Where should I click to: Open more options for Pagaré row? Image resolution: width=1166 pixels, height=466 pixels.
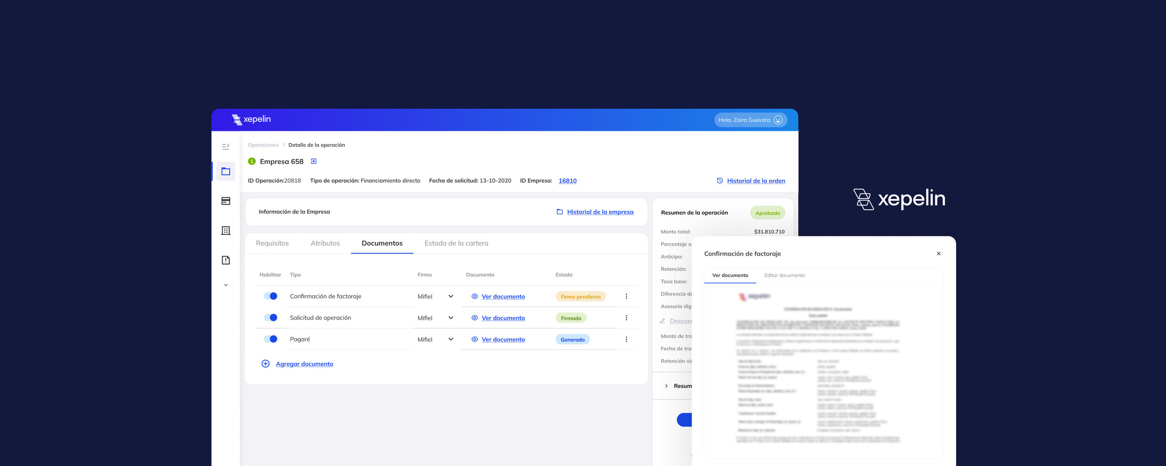click(626, 339)
